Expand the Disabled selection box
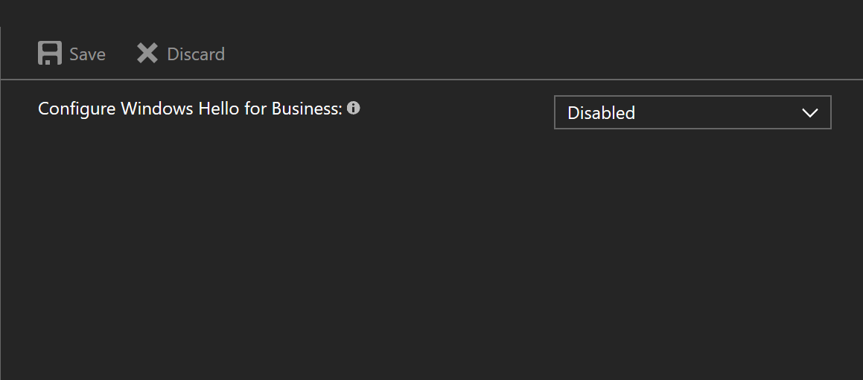This screenshot has width=863, height=380. pyautogui.click(x=692, y=113)
